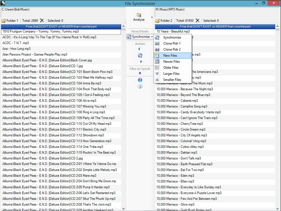Select Synchronize in the mode menu

[173, 37]
